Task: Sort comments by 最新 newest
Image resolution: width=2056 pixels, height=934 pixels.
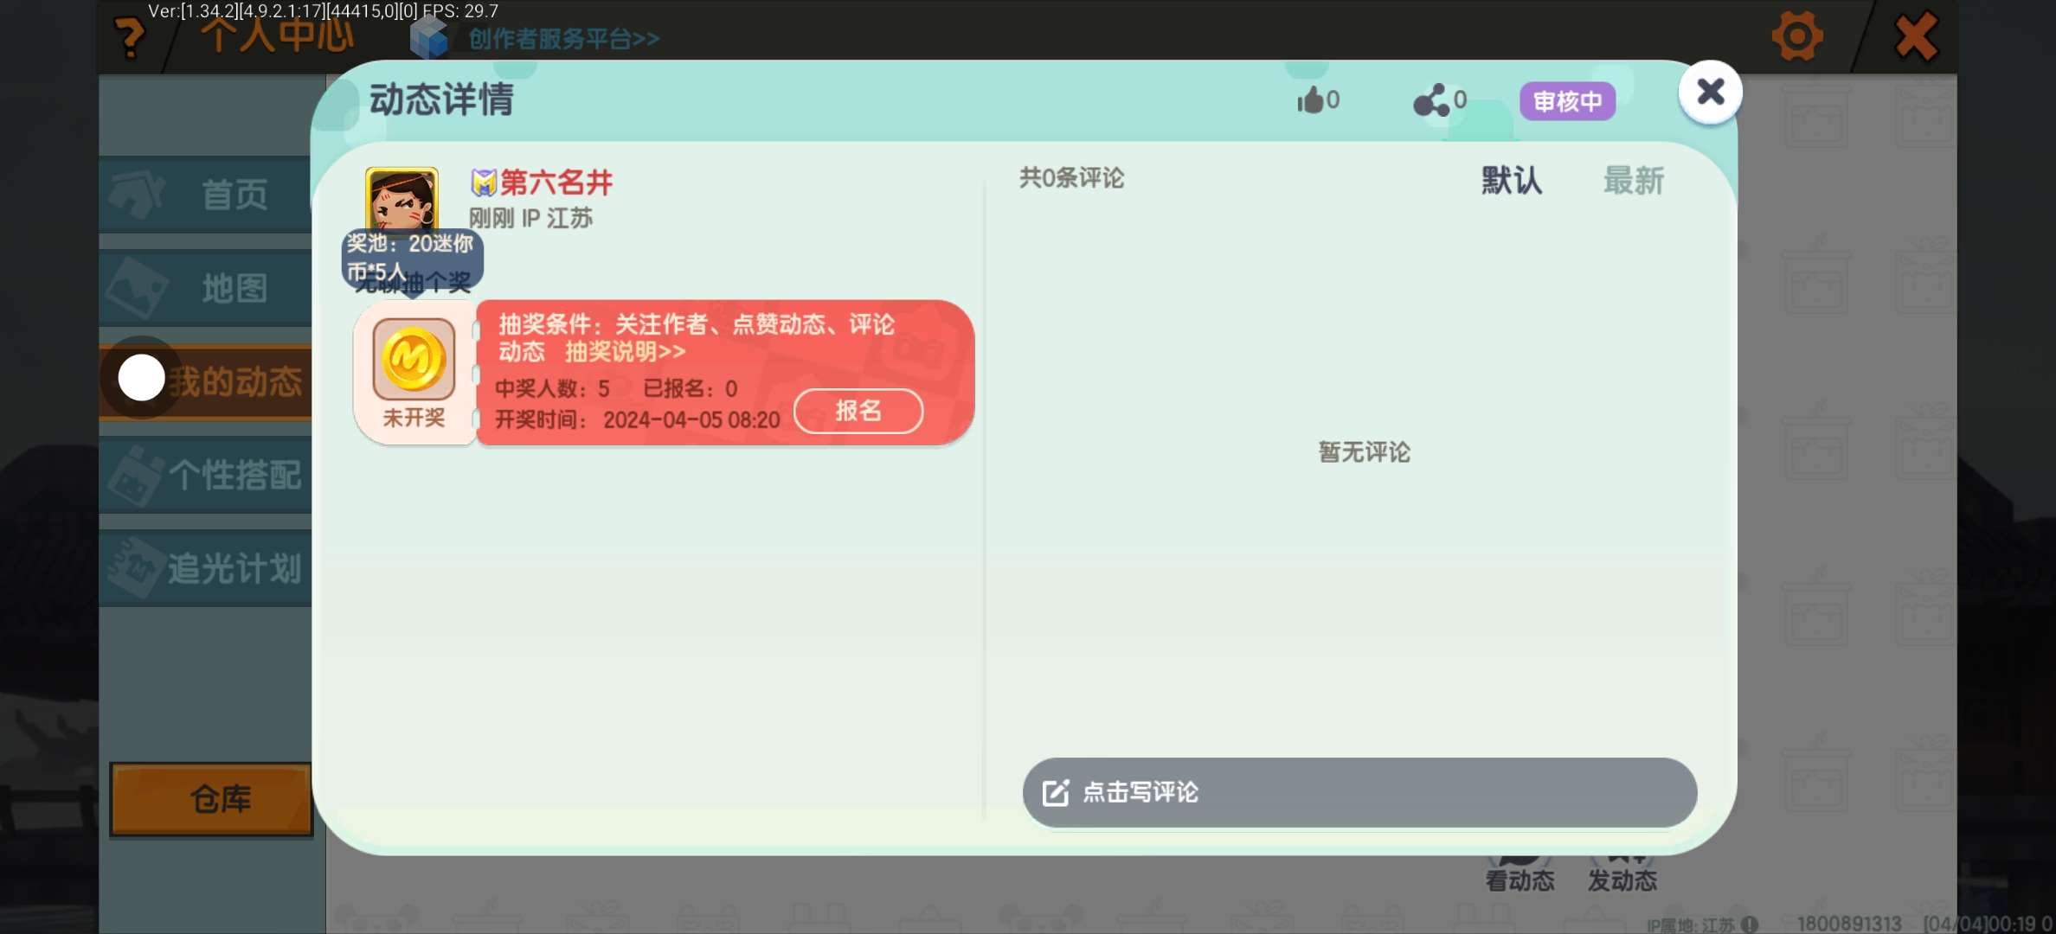Action: (x=1633, y=181)
